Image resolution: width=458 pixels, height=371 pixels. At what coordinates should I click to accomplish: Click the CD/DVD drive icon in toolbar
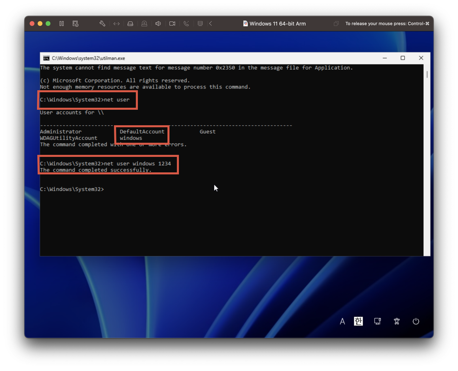click(x=144, y=24)
